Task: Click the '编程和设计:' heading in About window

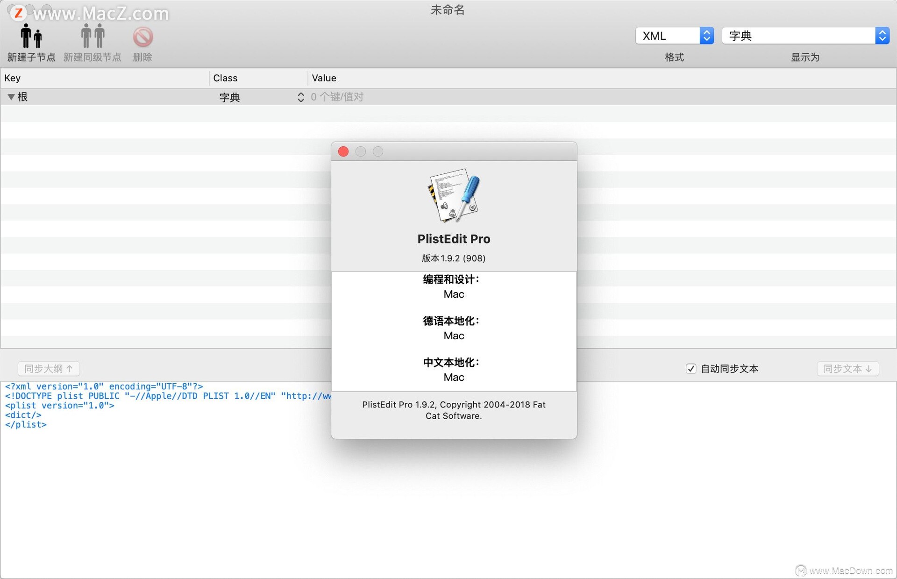Action: click(451, 279)
